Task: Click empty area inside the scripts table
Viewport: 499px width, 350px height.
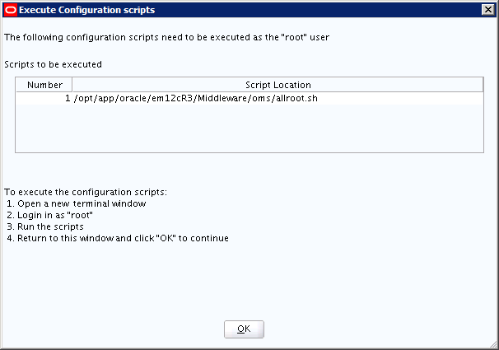Action: (x=249, y=128)
